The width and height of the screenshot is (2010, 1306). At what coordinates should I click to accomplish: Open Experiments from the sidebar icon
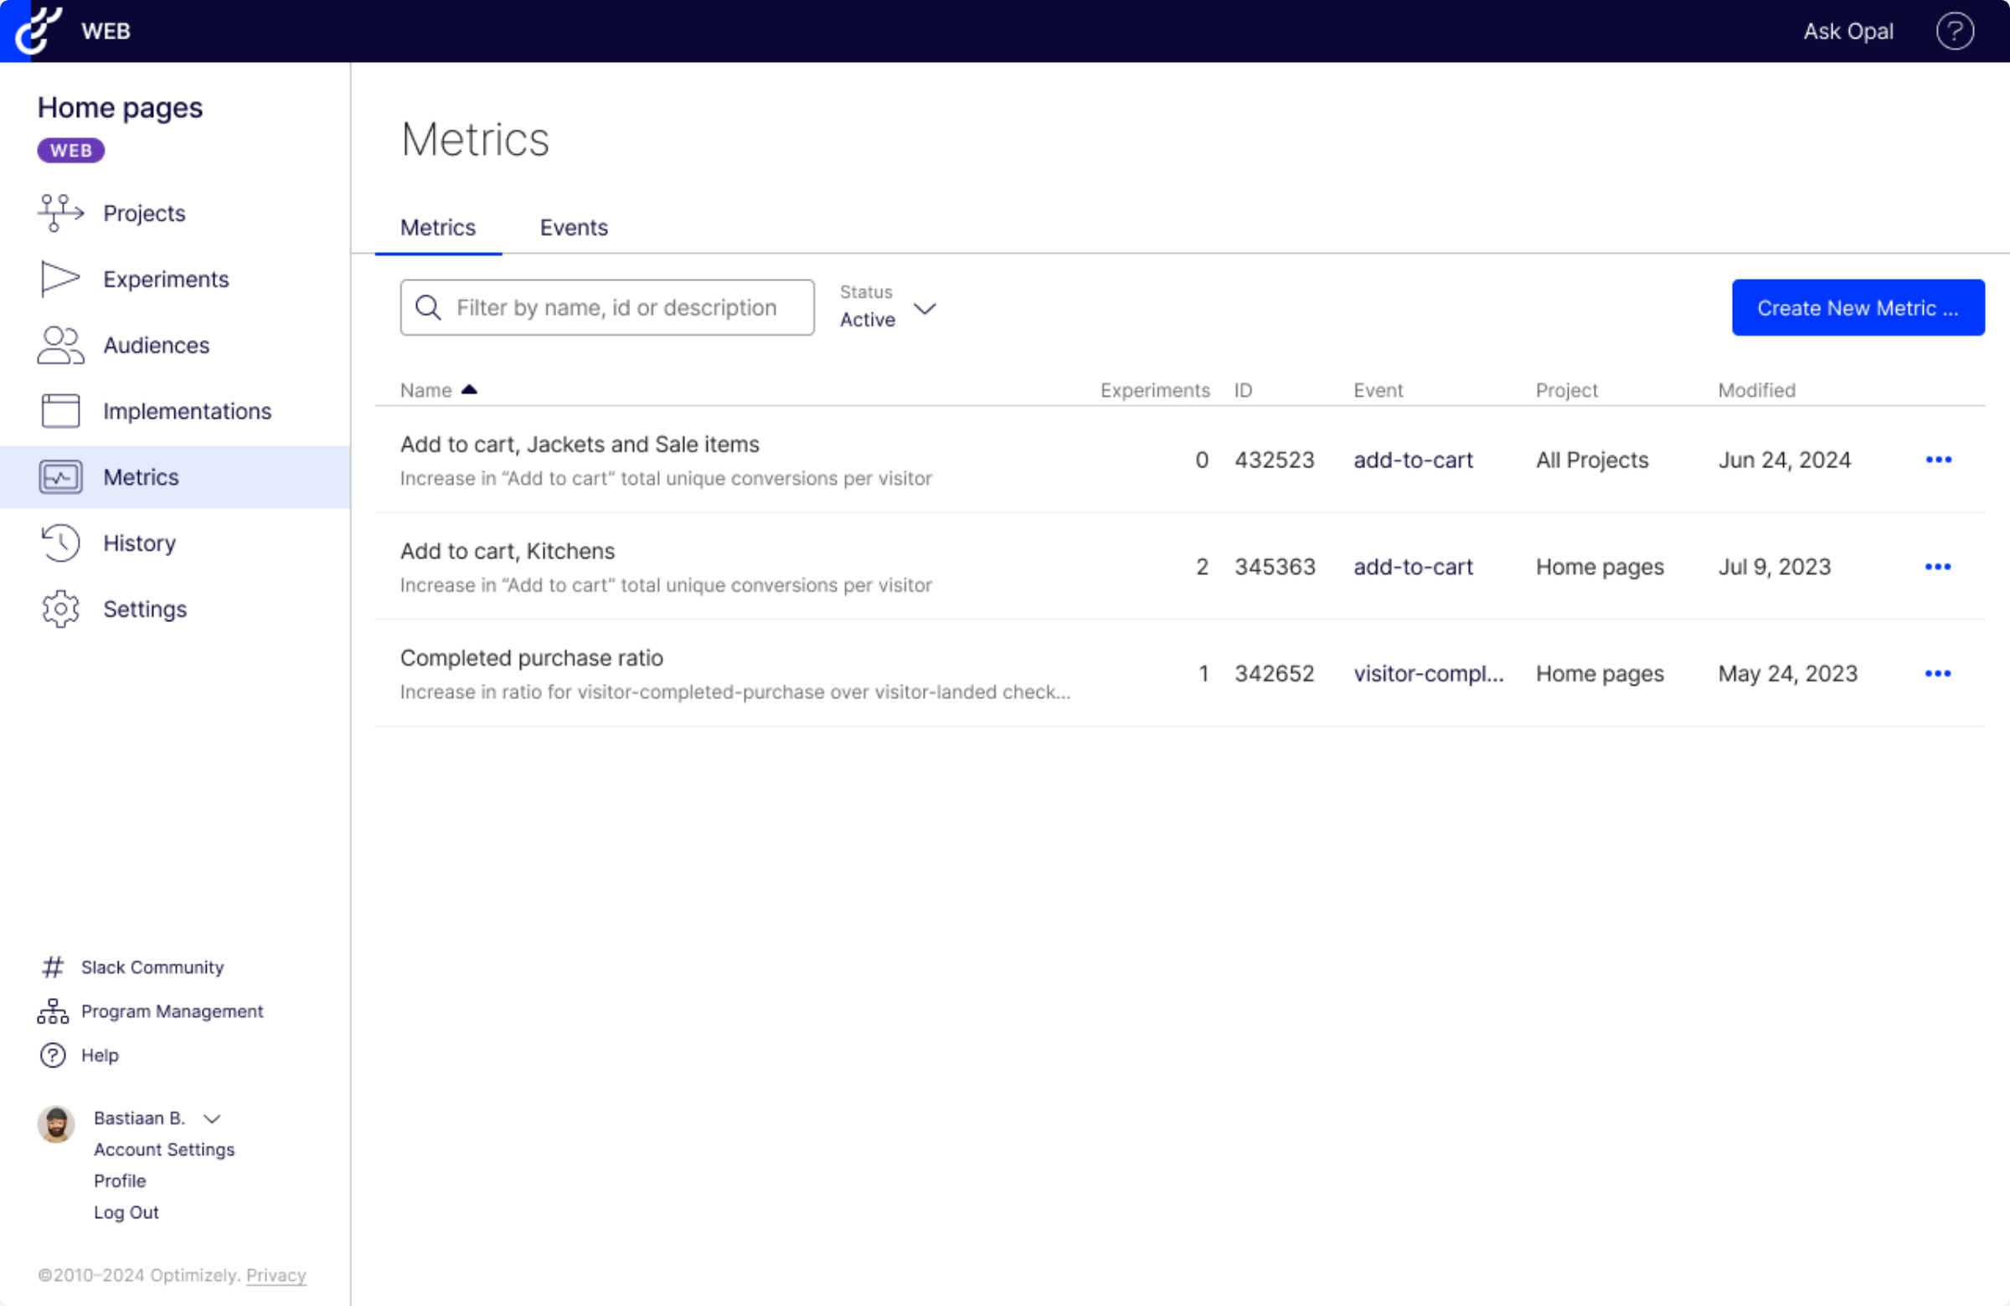[59, 279]
